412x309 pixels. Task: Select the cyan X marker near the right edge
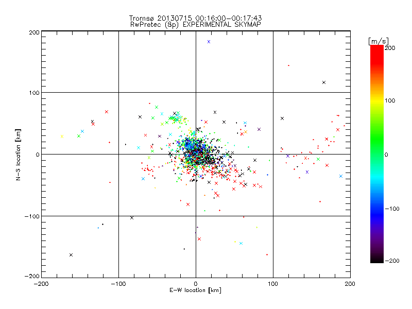click(x=341, y=176)
